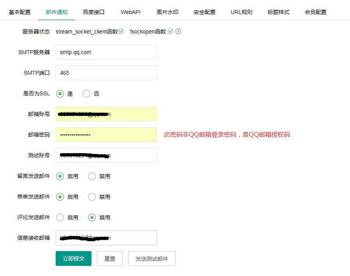Viewport: 350px width, 276px height.
Task: Click into the SMTP端口 field
Action: (x=106, y=73)
